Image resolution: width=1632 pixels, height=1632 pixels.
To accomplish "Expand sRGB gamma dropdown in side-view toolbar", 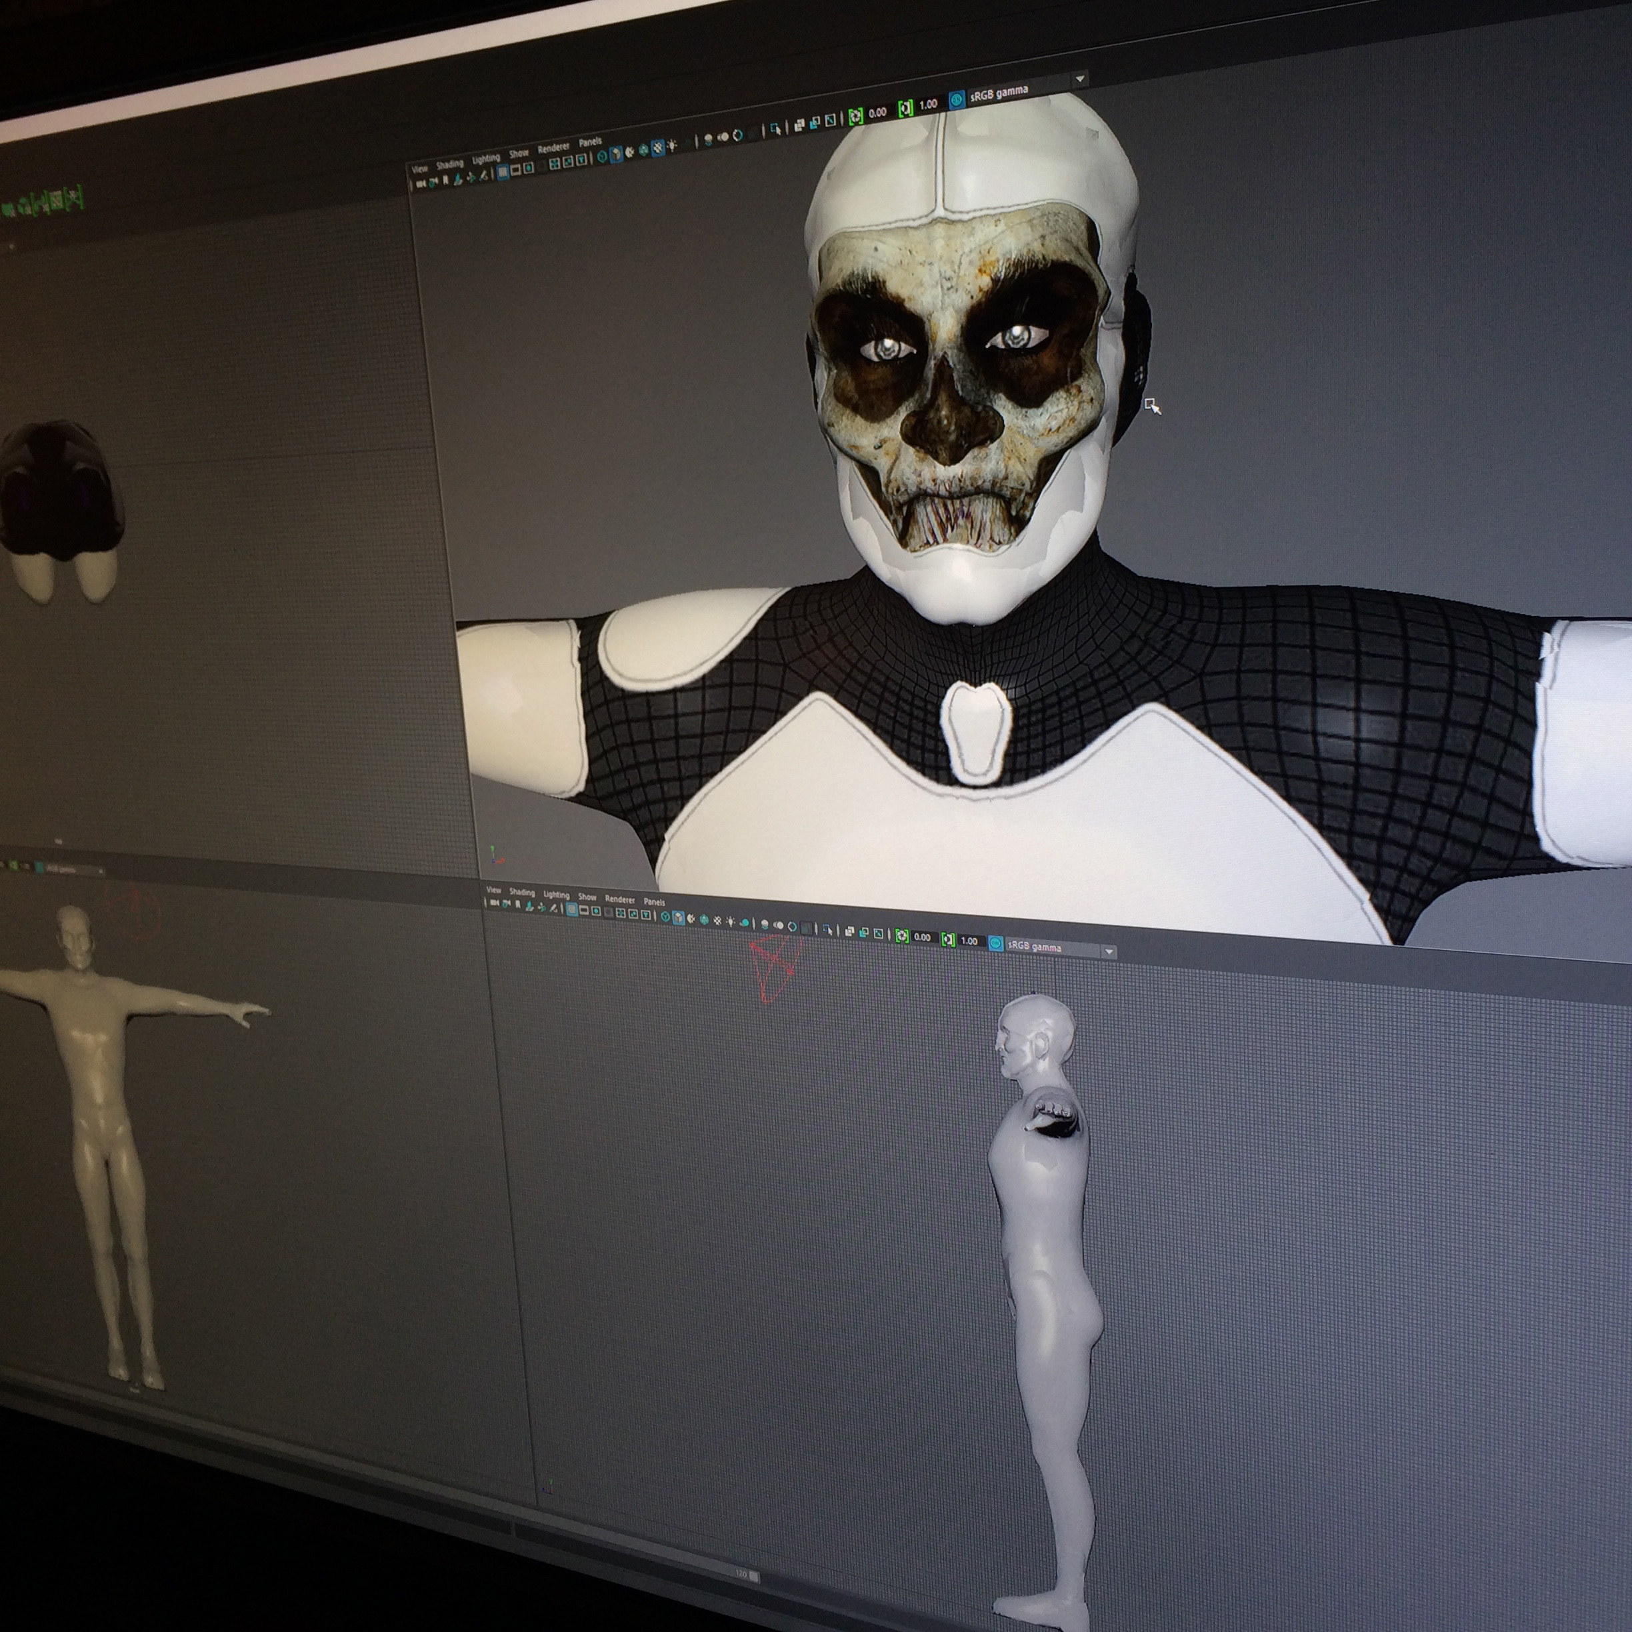I will point(1109,952).
